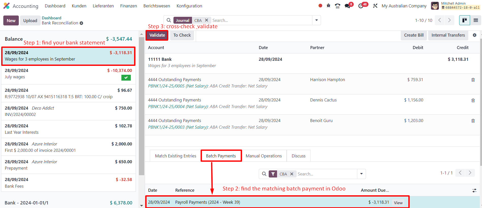Click the Validate button
This screenshot has width=482, height=208.
tap(157, 35)
